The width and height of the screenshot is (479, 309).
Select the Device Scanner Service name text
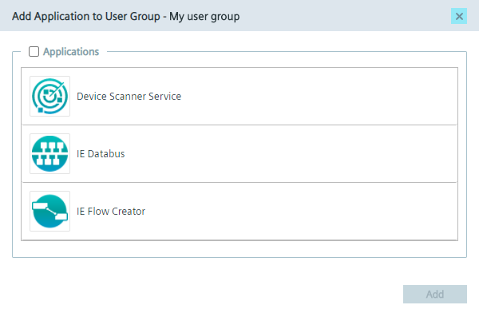point(129,97)
